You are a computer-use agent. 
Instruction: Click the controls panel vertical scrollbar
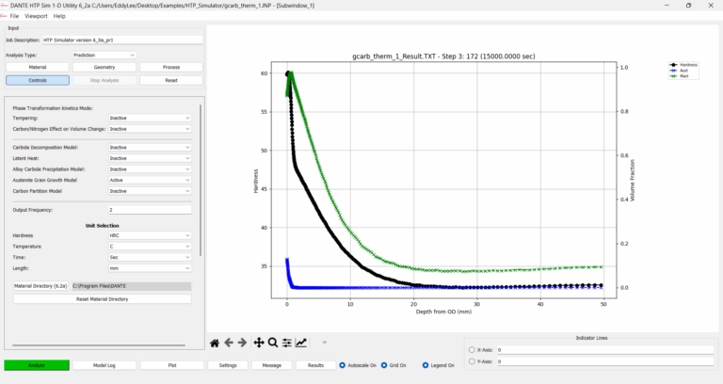pyautogui.click(x=201, y=181)
